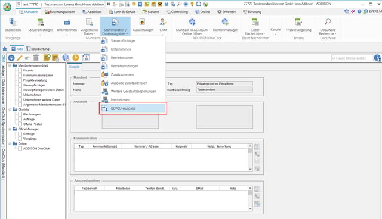Open the Online ribbon tab
Screen dimensions: 382x219
(203, 12)
